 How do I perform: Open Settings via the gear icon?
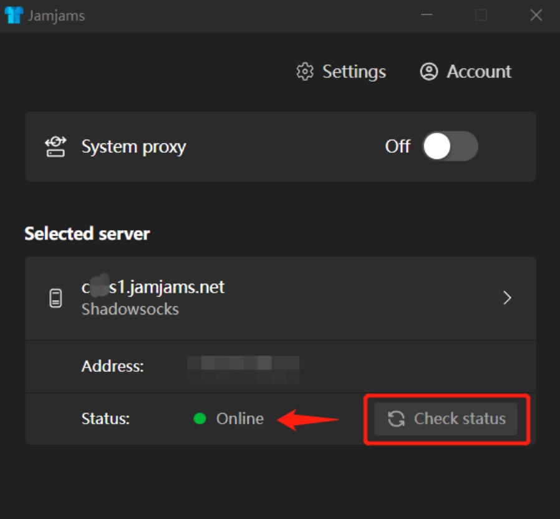(x=305, y=72)
